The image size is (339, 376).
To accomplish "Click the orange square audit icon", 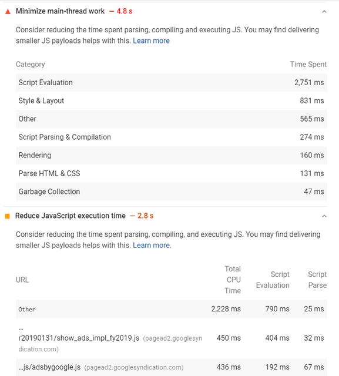I will coord(8,216).
